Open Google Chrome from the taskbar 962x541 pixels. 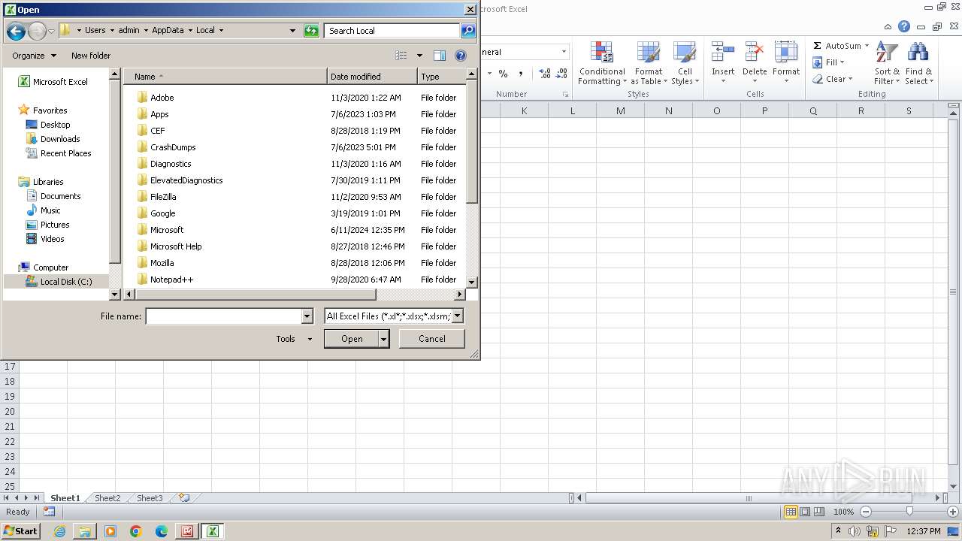tap(136, 531)
